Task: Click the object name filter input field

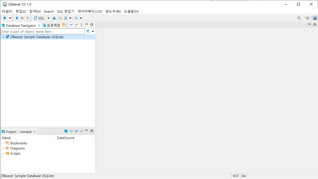Action: (x=42, y=32)
